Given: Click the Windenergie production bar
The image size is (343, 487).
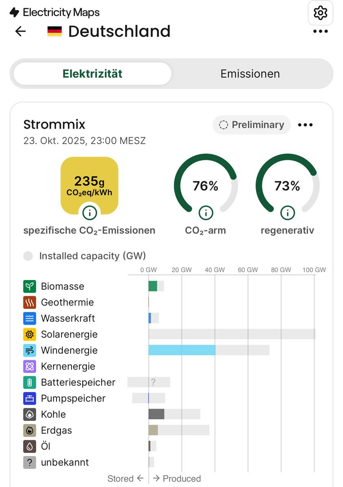Looking at the screenshot, I should (x=182, y=350).
